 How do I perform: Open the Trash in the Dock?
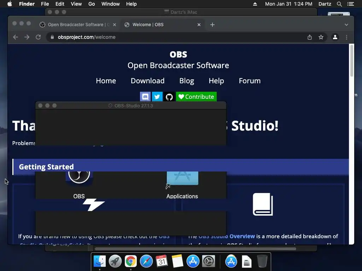[x=262, y=261]
